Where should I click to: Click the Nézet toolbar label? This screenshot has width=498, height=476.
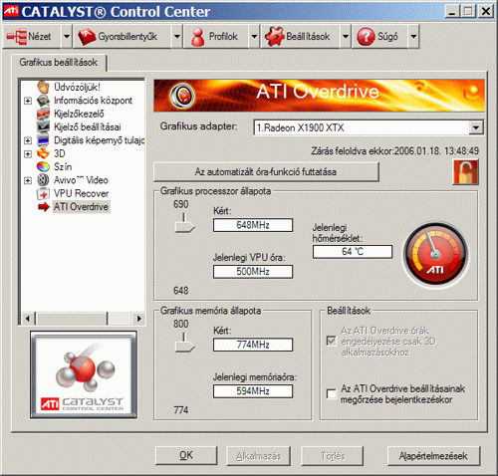40,37
